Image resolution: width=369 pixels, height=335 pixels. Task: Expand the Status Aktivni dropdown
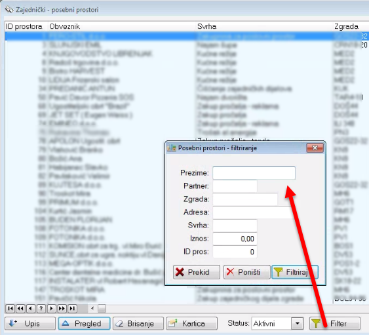pos(297,323)
